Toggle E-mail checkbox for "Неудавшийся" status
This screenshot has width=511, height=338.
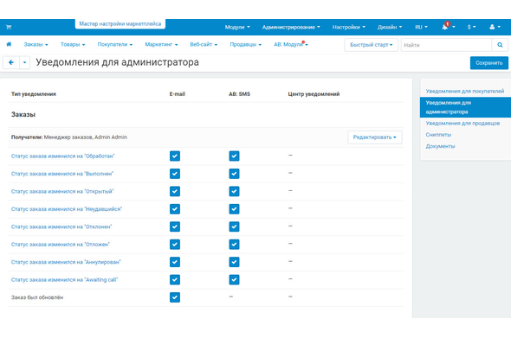[175, 209]
